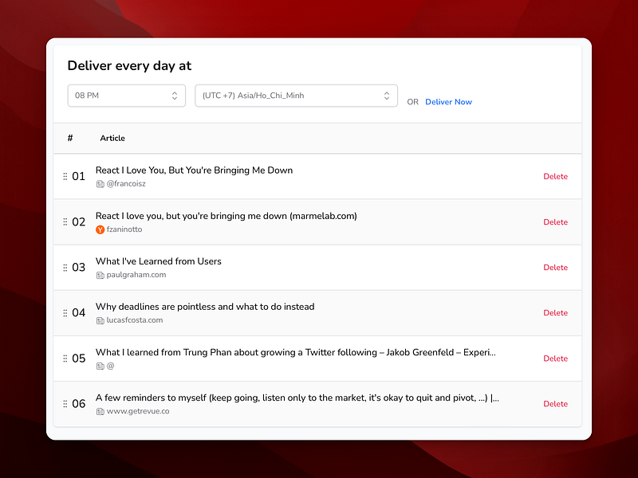Click the # column header
The height and width of the screenshot is (478, 638).
click(x=70, y=138)
